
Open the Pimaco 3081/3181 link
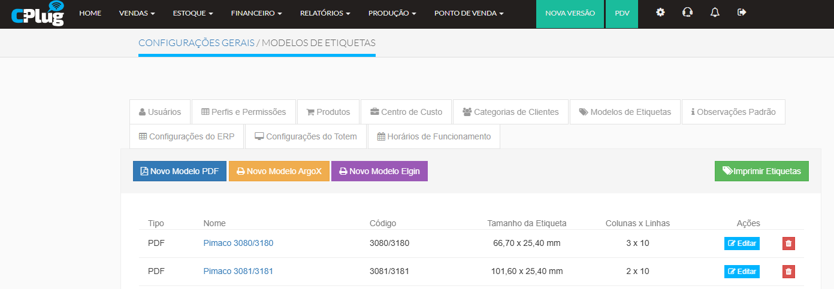click(x=238, y=271)
